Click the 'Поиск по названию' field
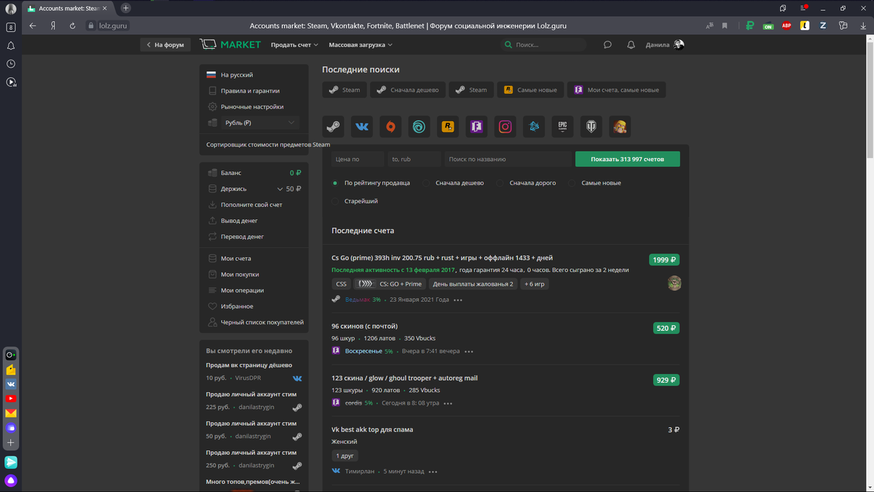This screenshot has width=874, height=492. coord(507,159)
